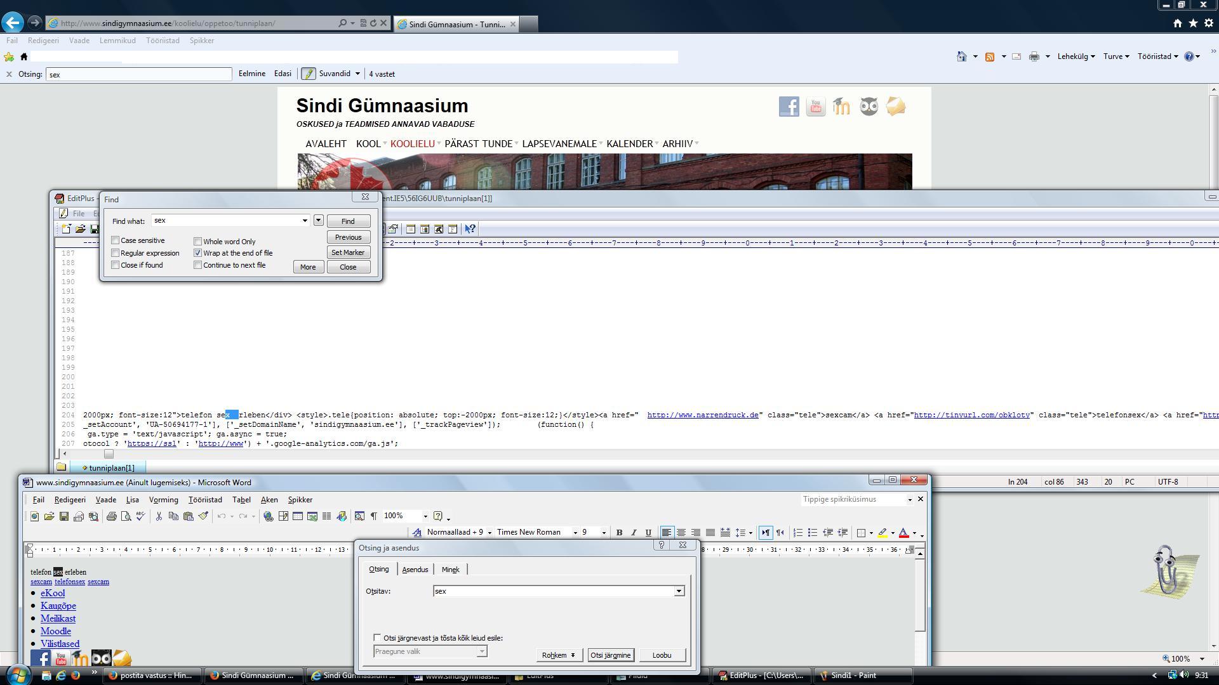Click the Format Painter brush in Word
Image resolution: width=1219 pixels, height=685 pixels.
[203, 516]
